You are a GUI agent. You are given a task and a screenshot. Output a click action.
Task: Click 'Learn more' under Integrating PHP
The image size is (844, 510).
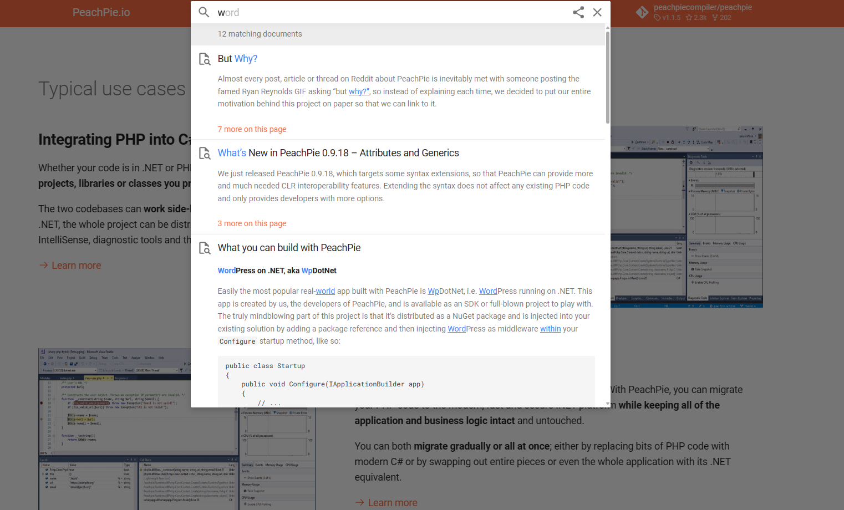click(70, 266)
